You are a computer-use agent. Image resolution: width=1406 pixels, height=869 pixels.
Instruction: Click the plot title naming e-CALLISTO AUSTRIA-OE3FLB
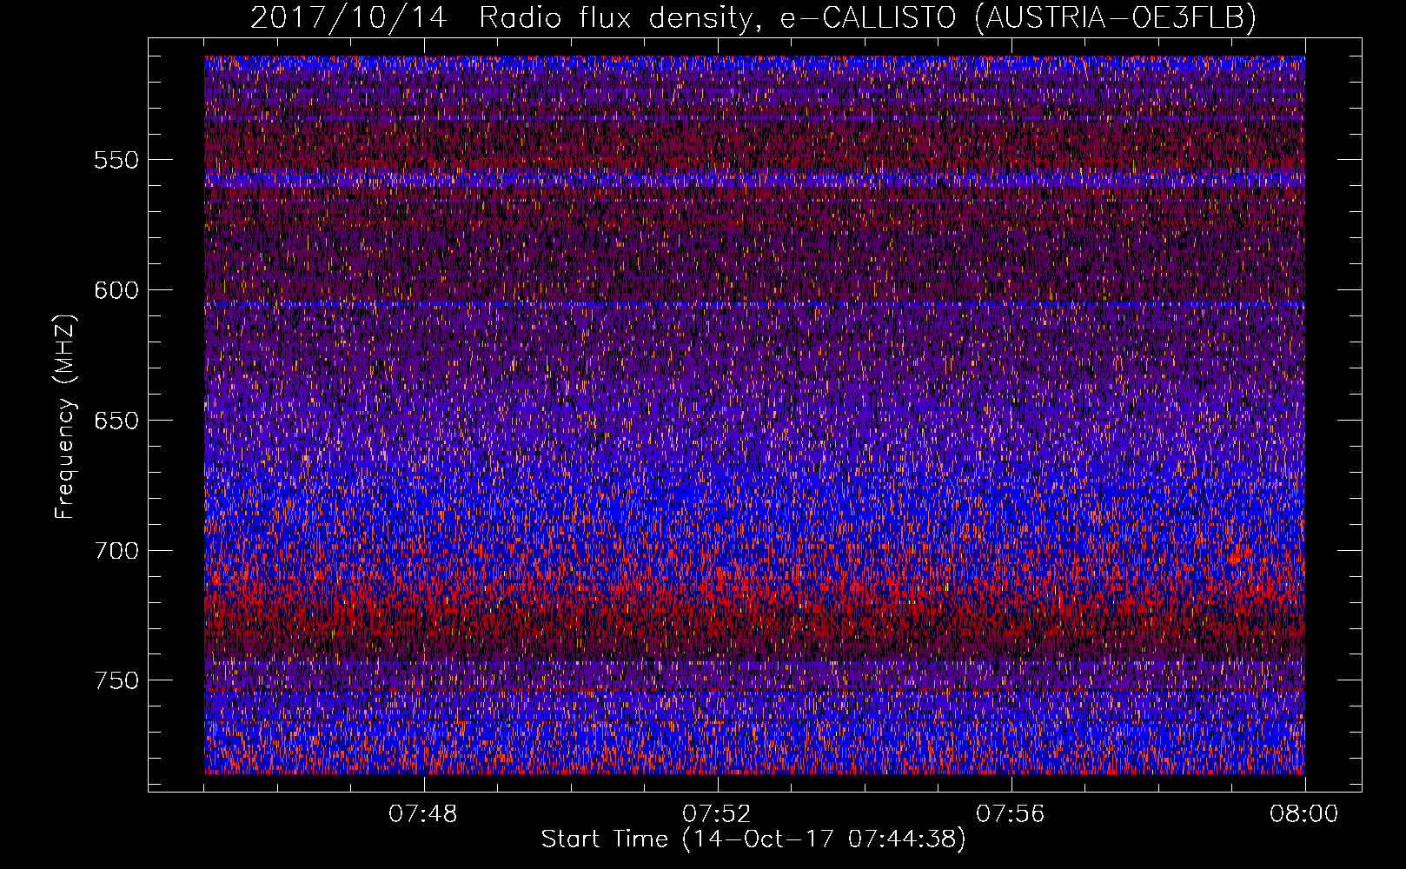[x=753, y=18]
